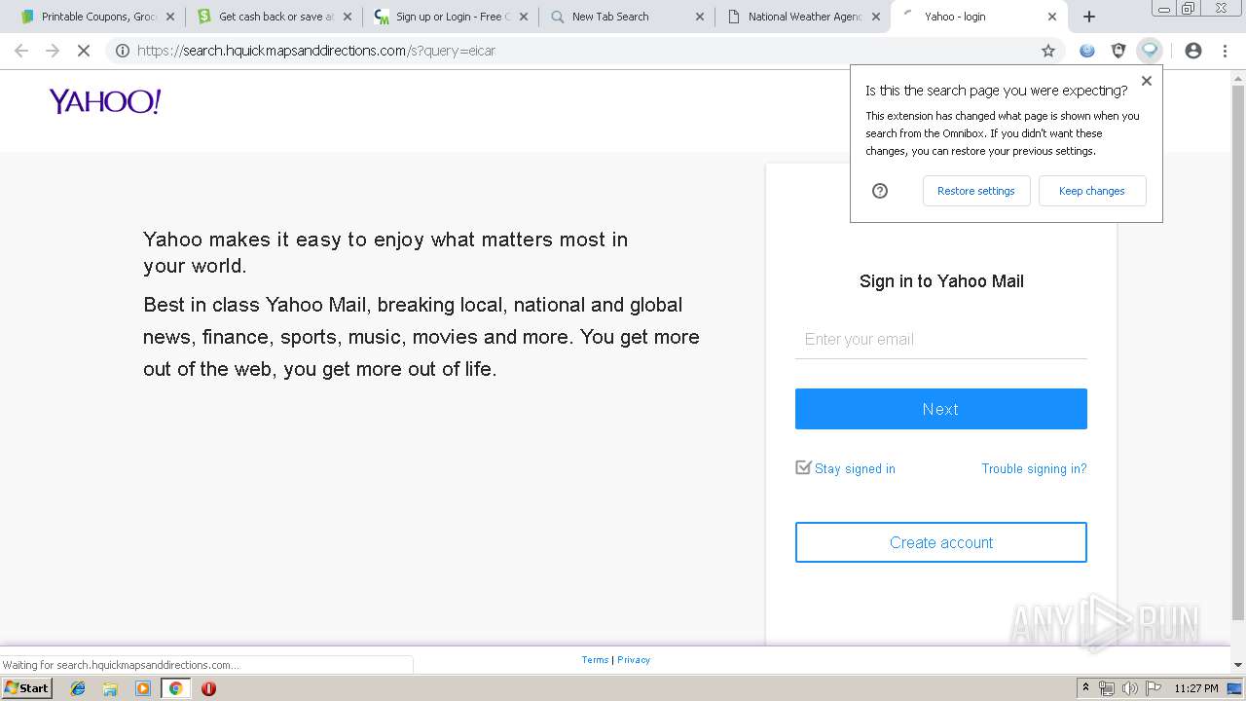The height and width of the screenshot is (701, 1246).
Task: Click the address bar URL
Action: [x=316, y=51]
